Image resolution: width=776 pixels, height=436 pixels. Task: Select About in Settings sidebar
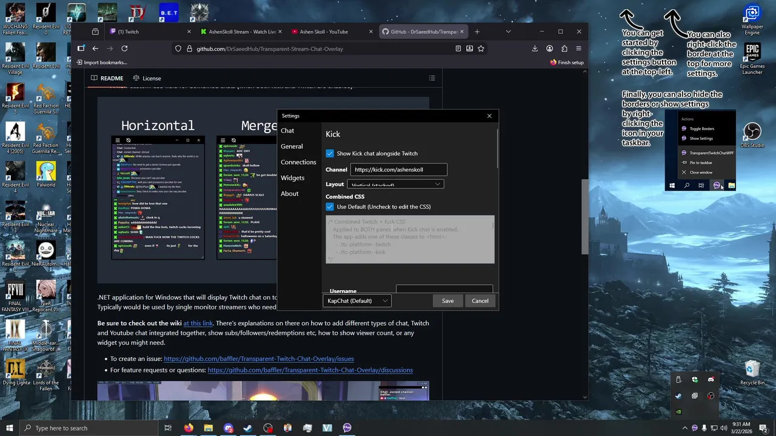pyautogui.click(x=289, y=194)
